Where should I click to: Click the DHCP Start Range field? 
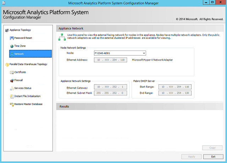pyautogui.click(x=175, y=87)
